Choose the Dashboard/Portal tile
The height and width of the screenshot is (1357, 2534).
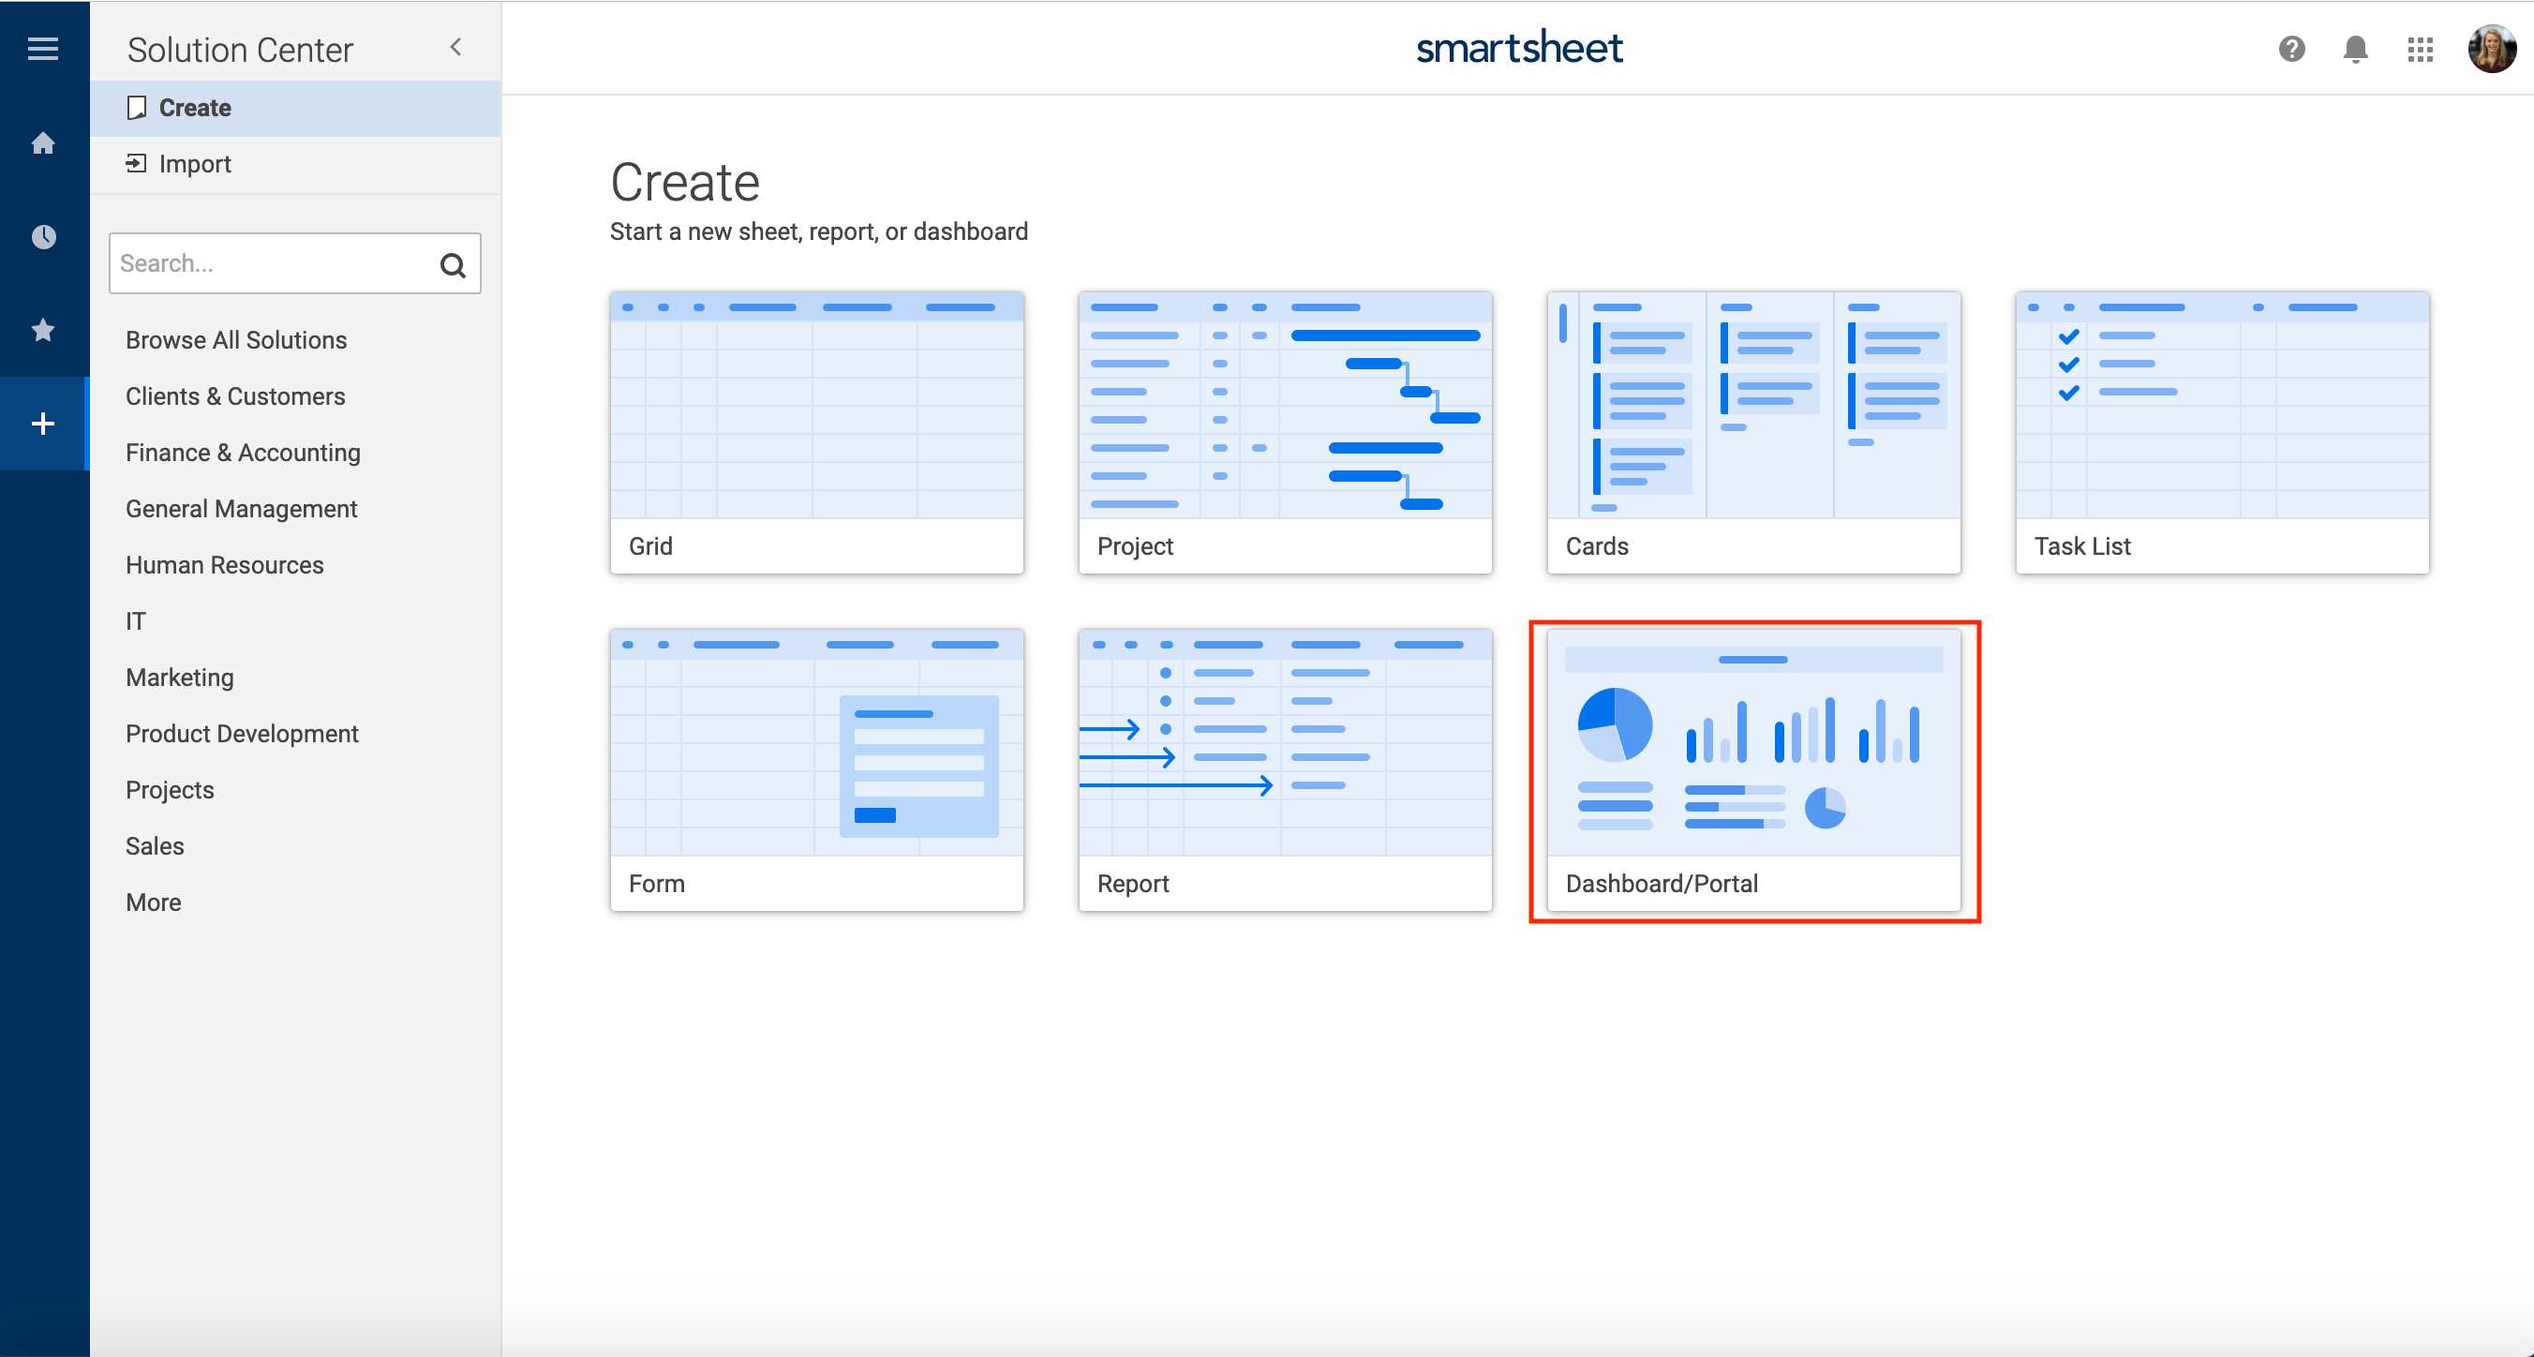1753,769
